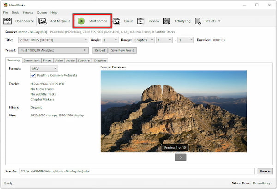Click Save New Preset button
The image size is (277, 189).
click(123, 50)
